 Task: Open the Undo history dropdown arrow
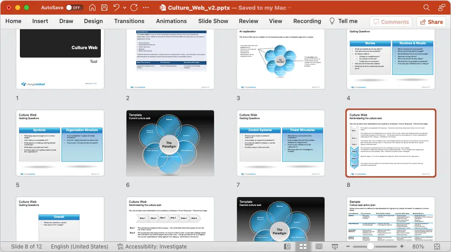click(x=125, y=8)
